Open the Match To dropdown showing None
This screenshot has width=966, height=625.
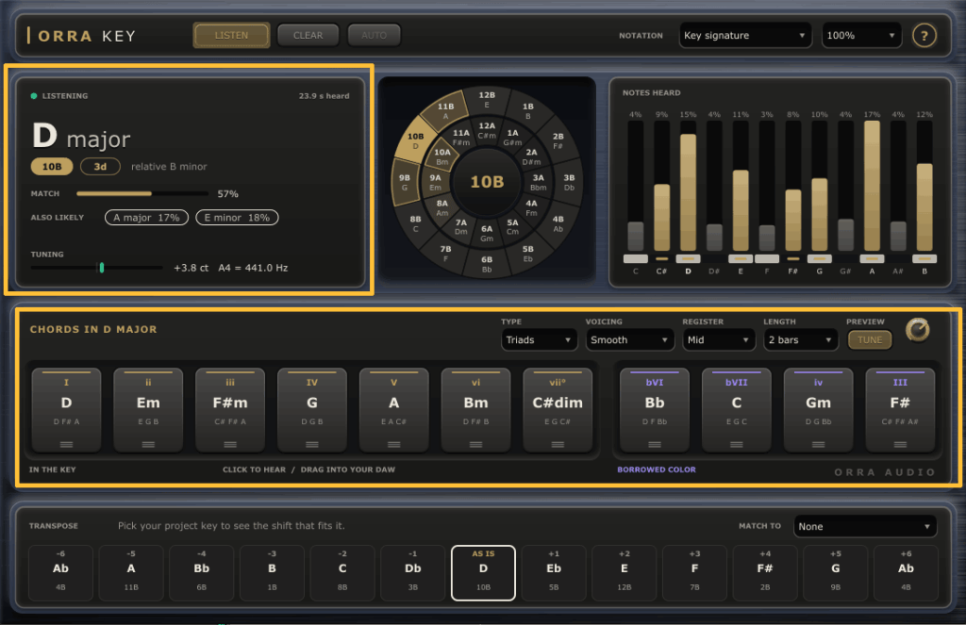tap(865, 526)
